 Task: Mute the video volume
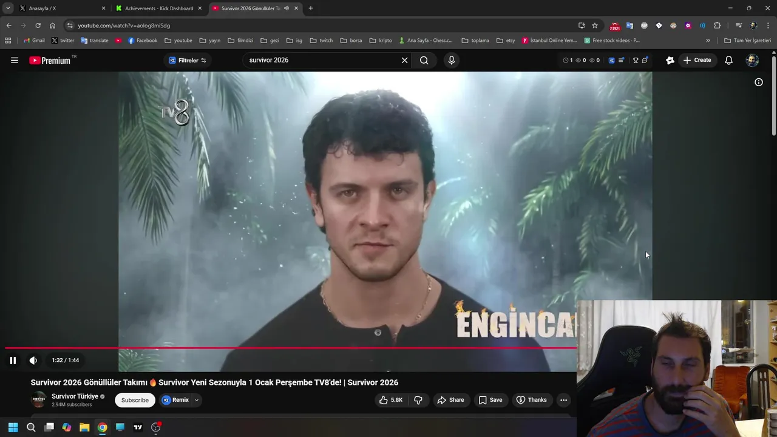[33, 360]
